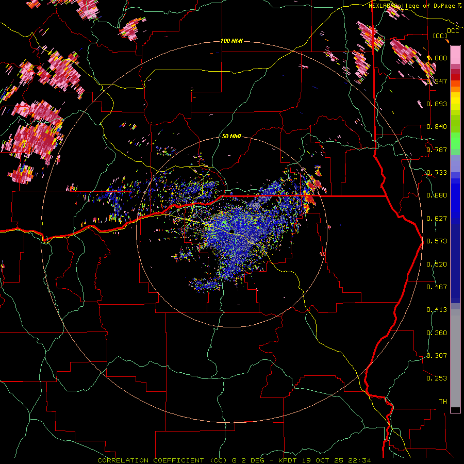The image size is (464, 464).
Task: Click the 0.307 legend label
Action: (437, 356)
